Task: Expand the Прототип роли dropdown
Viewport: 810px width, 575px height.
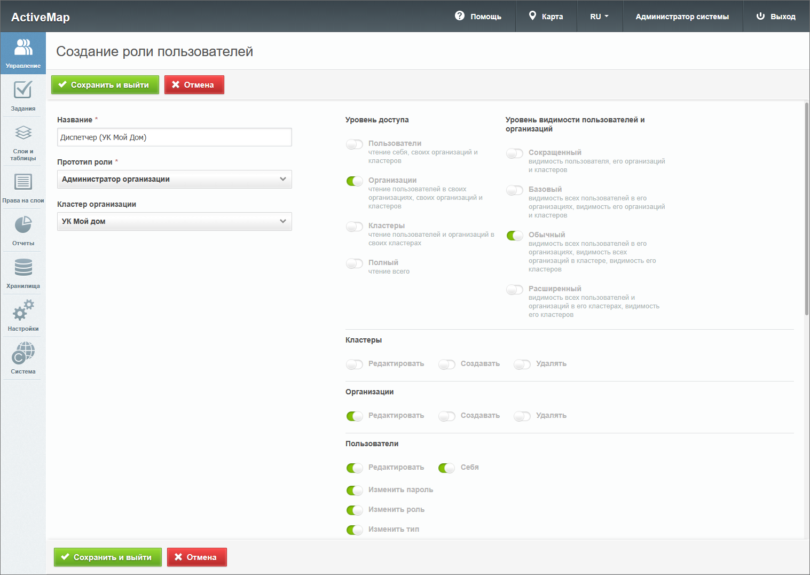Action: (174, 180)
